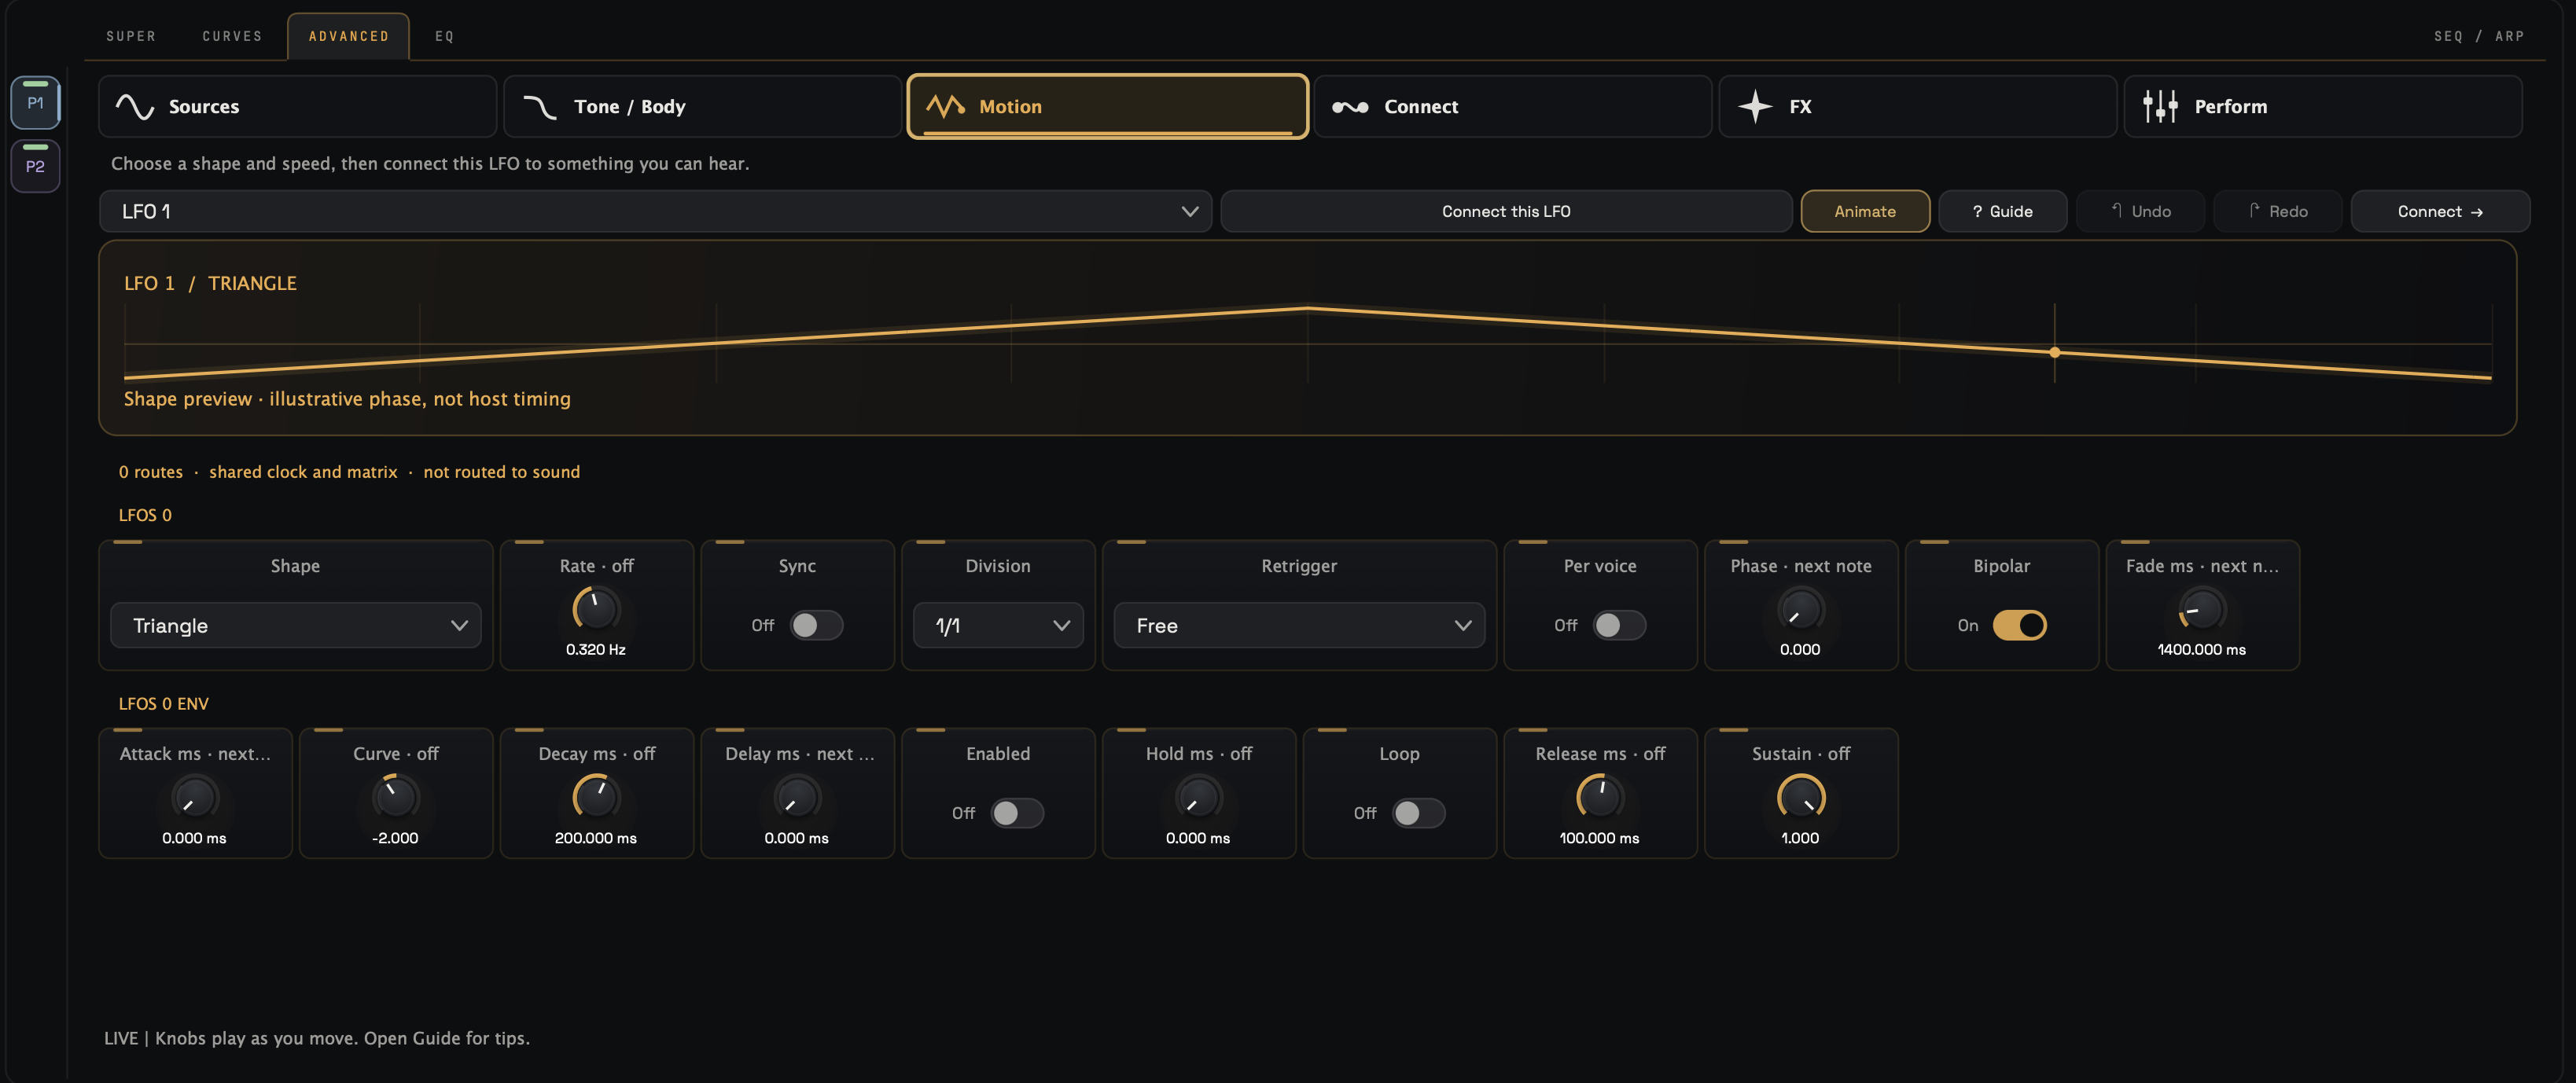
Task: Click the Decay ms knob
Action: click(596, 797)
